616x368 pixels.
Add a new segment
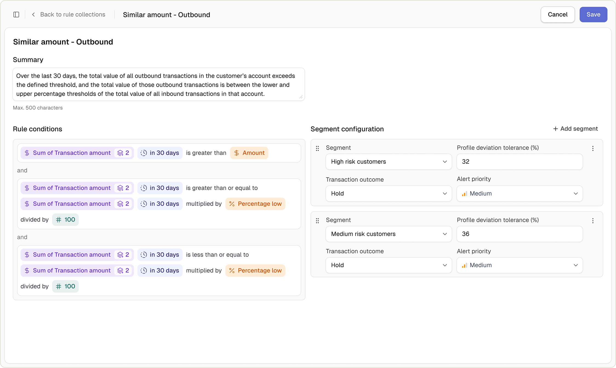tap(575, 129)
